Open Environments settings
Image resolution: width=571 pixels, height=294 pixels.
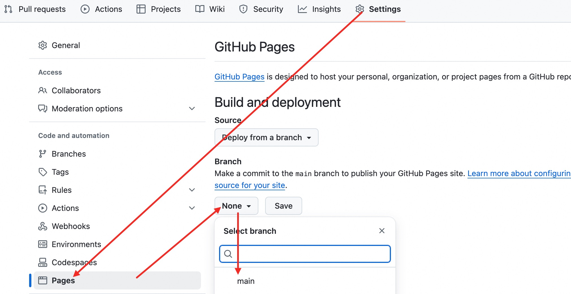117,244
